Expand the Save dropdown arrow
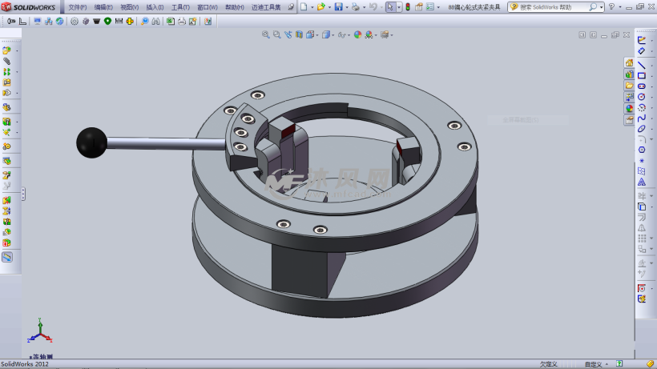The height and width of the screenshot is (369, 657). [347, 7]
